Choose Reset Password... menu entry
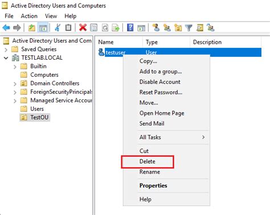Viewport: 270px width, 215px height. coord(161,92)
